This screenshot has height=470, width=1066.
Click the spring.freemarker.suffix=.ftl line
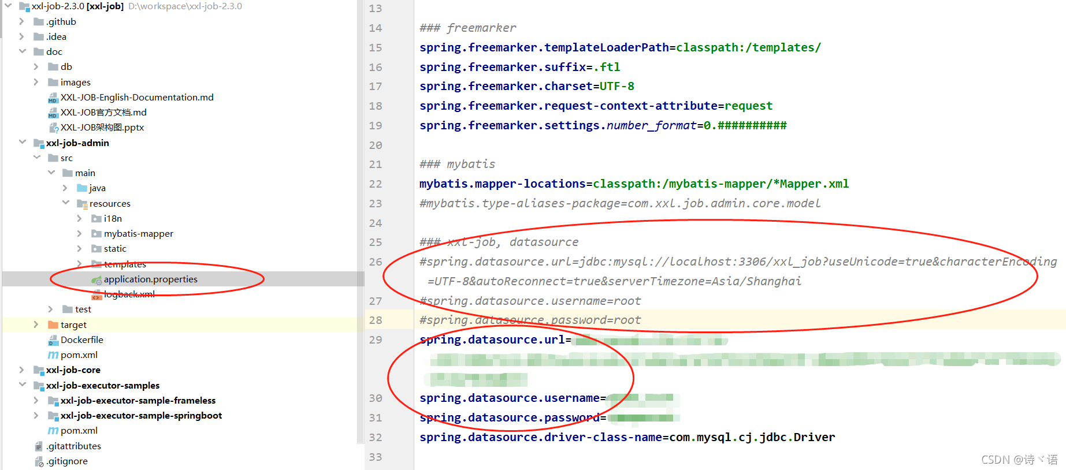pyautogui.click(x=519, y=67)
